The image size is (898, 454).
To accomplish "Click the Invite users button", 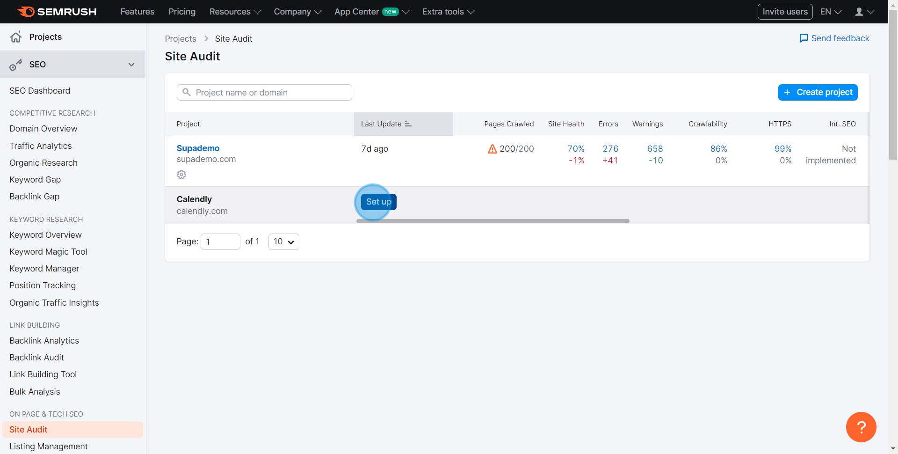I will point(785,12).
